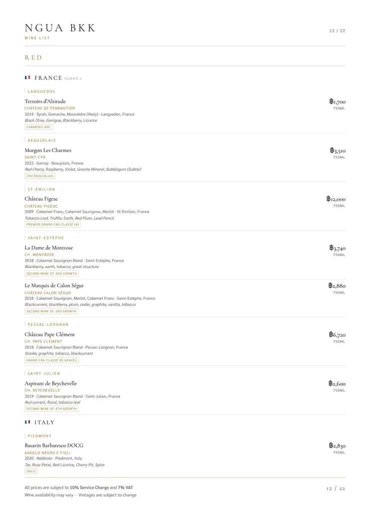Click the GRAND CRU CLASSÉ DE GRAVES badge
Image resolution: width=370 pixels, height=523 pixels.
[x=52, y=360]
